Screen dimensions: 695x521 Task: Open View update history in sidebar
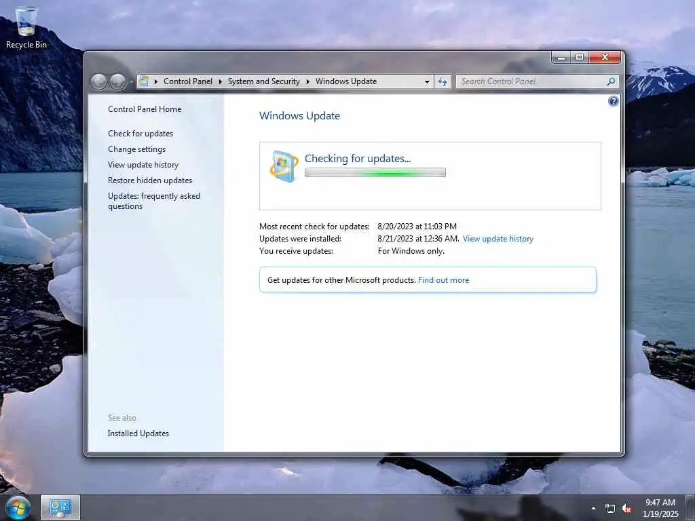tap(143, 165)
